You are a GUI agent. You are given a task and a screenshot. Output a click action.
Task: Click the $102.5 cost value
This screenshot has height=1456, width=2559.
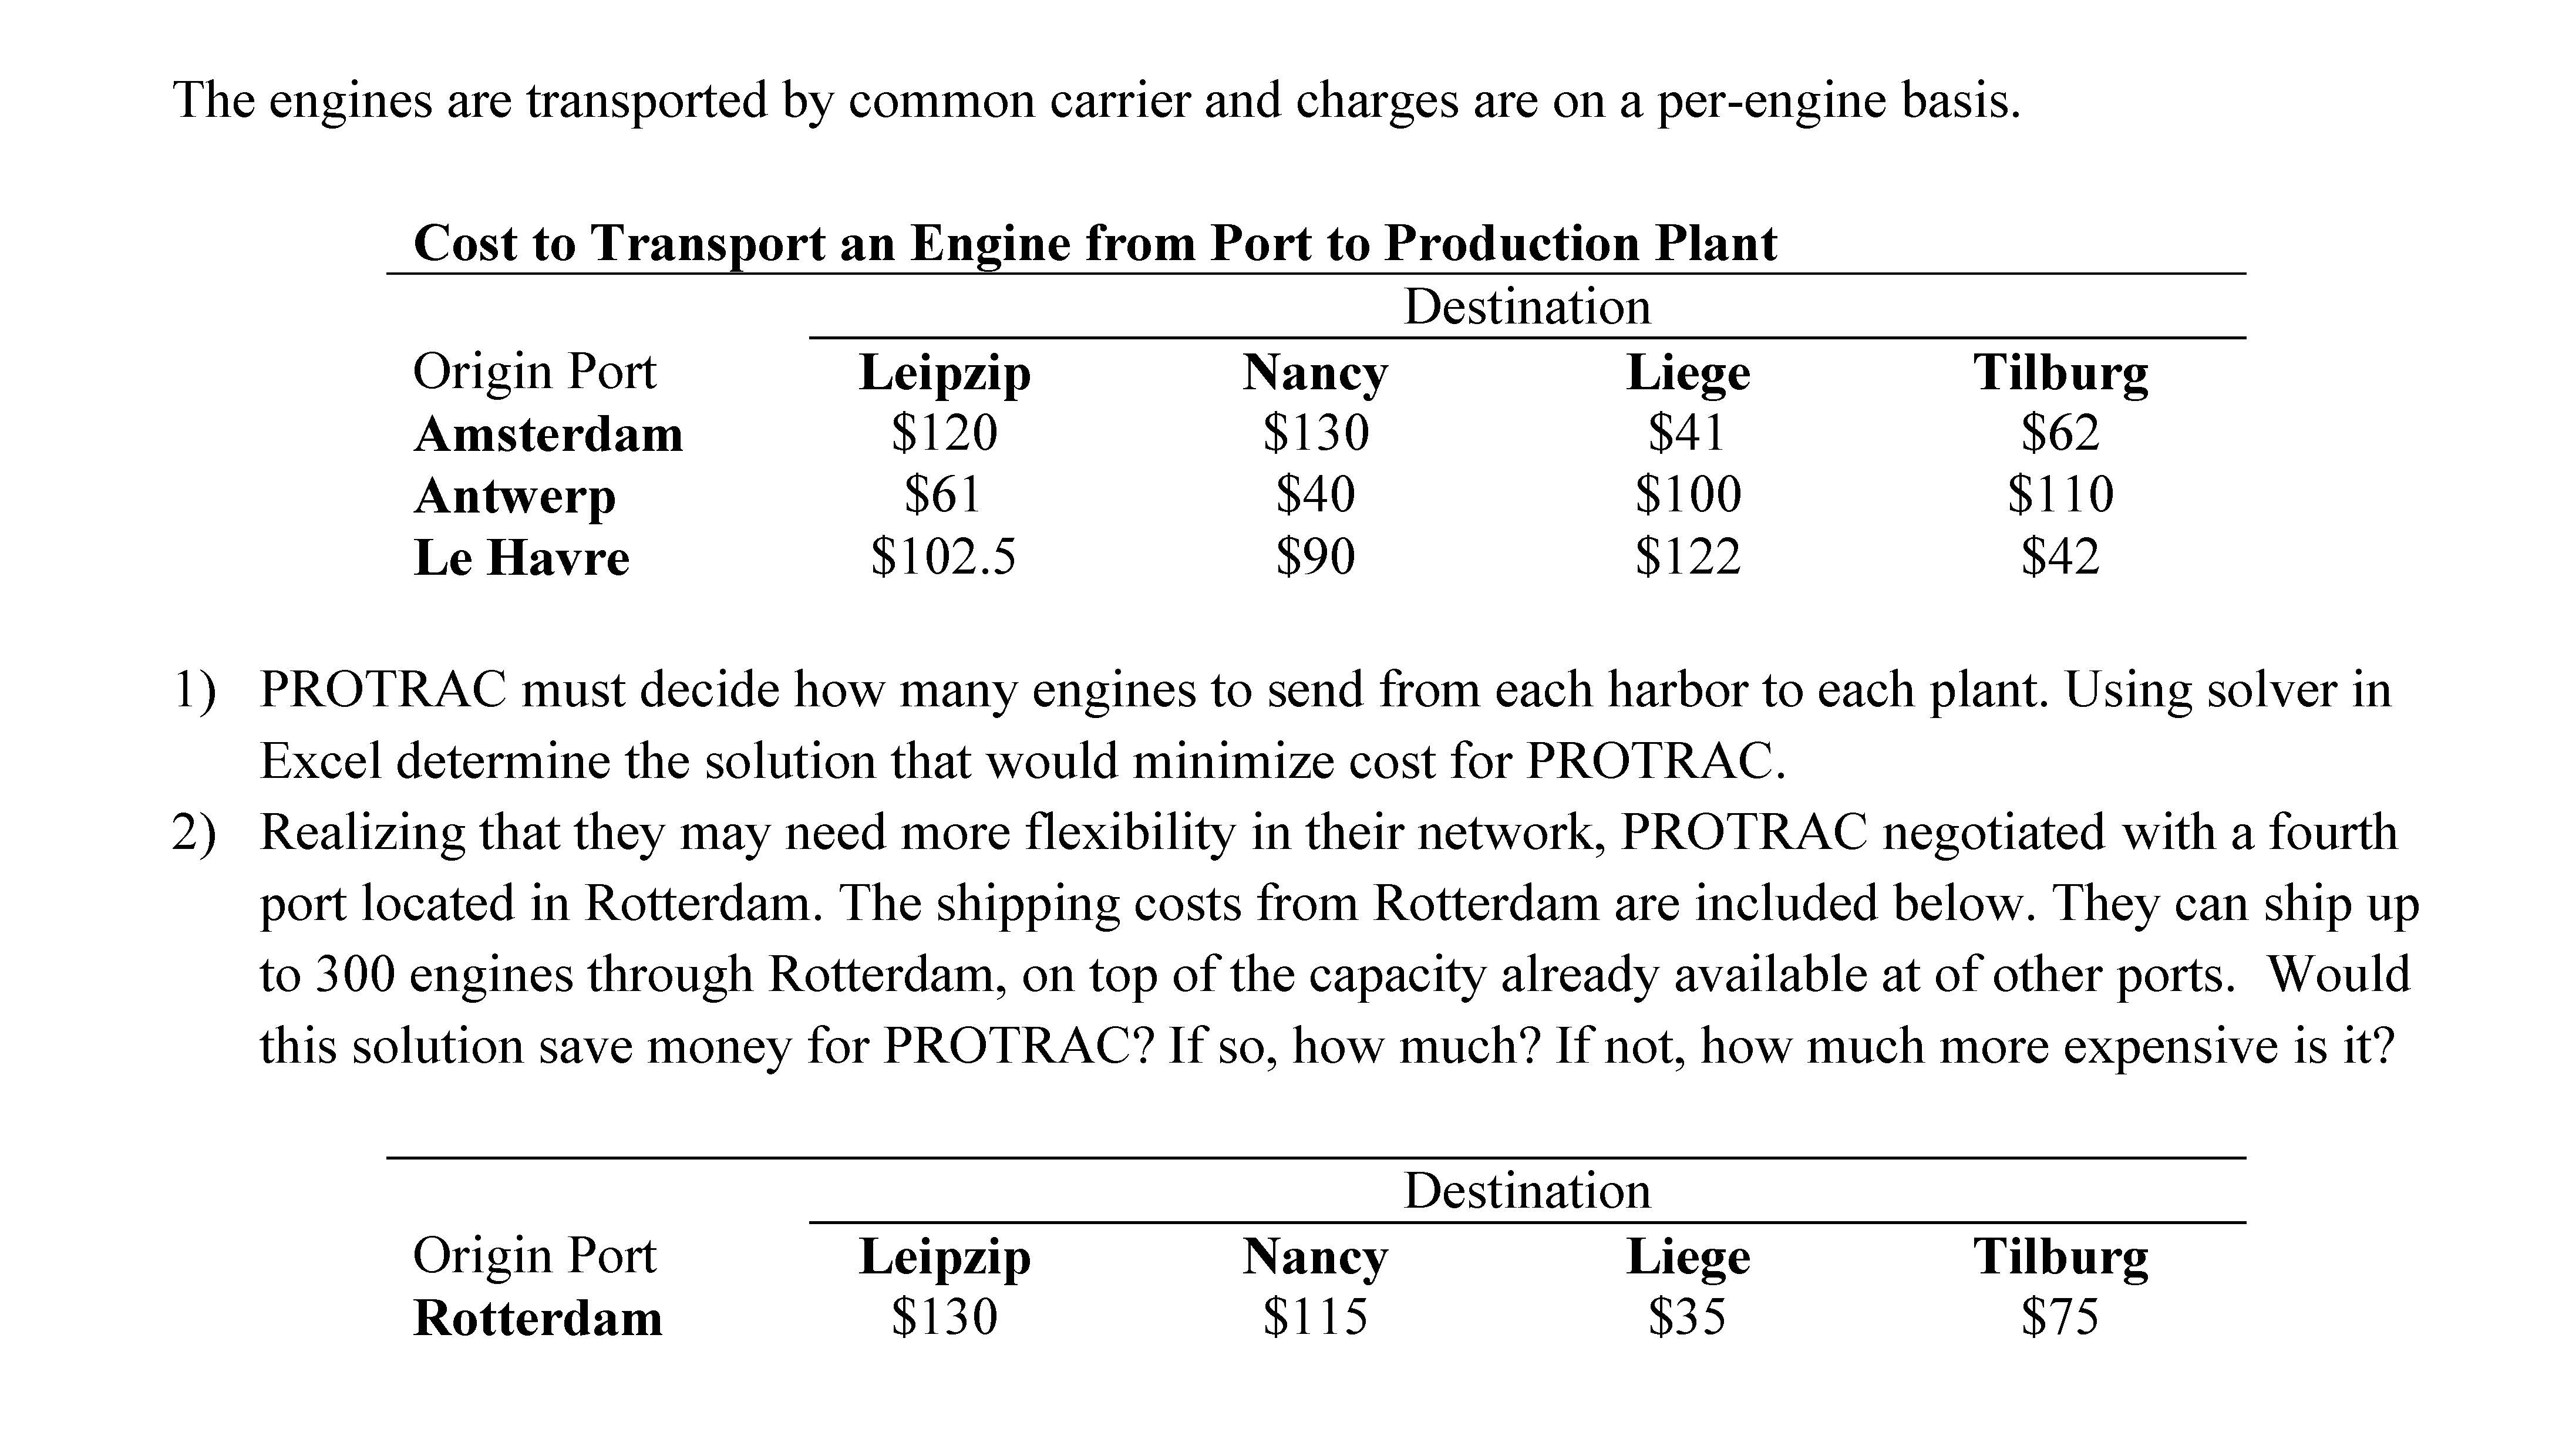pyautogui.click(x=943, y=557)
